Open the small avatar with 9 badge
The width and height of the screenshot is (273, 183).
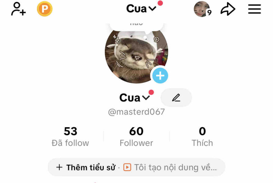point(202,9)
